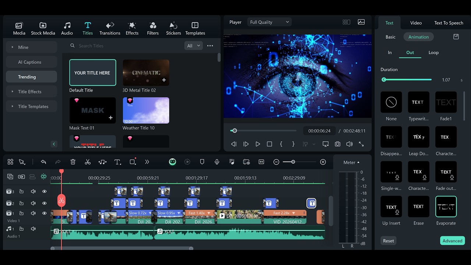
Task: Select the Trending titles category
Action: tap(31, 77)
